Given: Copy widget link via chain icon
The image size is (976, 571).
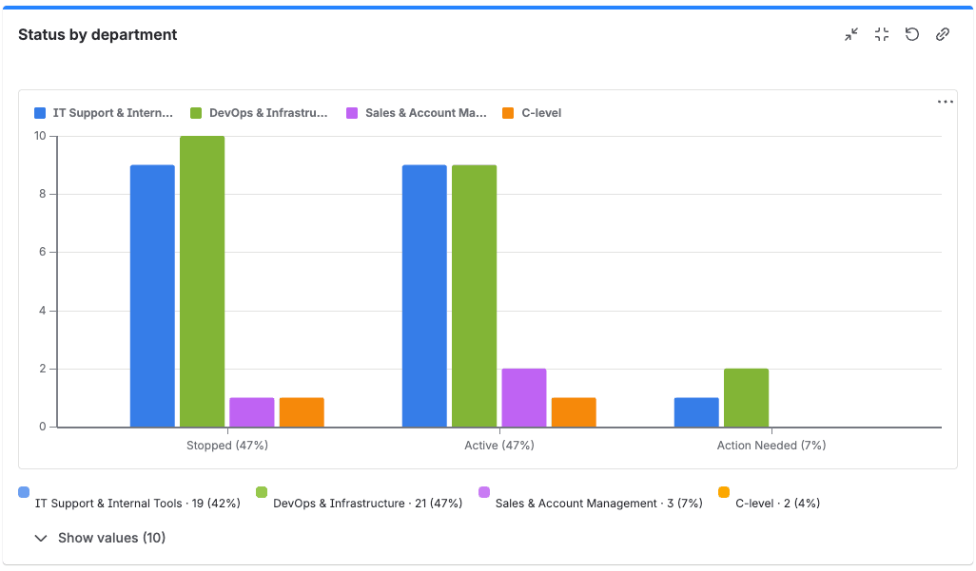Looking at the screenshot, I should (x=943, y=34).
